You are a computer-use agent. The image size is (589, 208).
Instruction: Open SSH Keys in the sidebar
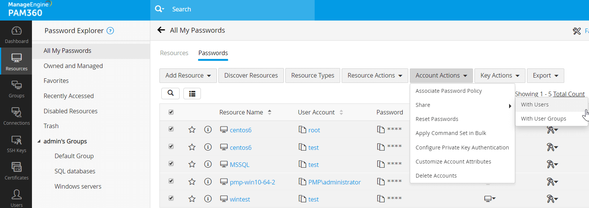click(16, 144)
